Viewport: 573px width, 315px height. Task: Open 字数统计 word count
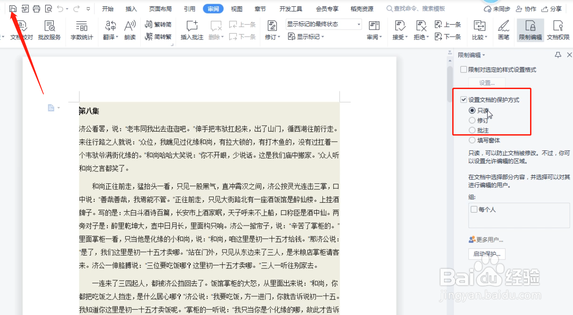[x=82, y=30]
